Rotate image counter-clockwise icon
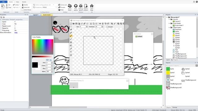 [x=105, y=23]
